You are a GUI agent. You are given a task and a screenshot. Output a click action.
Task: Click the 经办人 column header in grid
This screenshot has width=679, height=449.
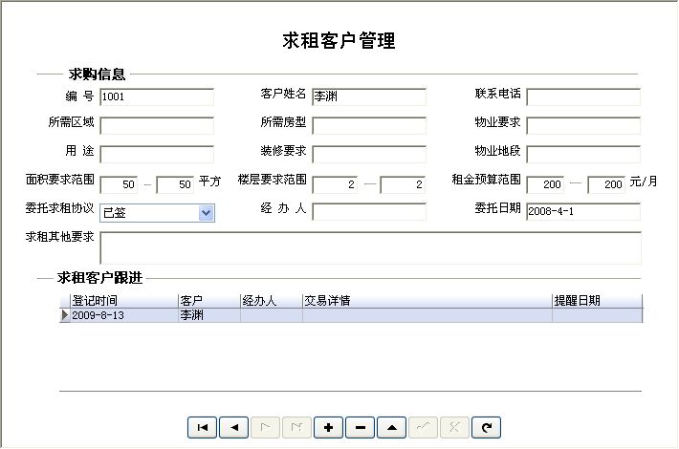click(272, 301)
